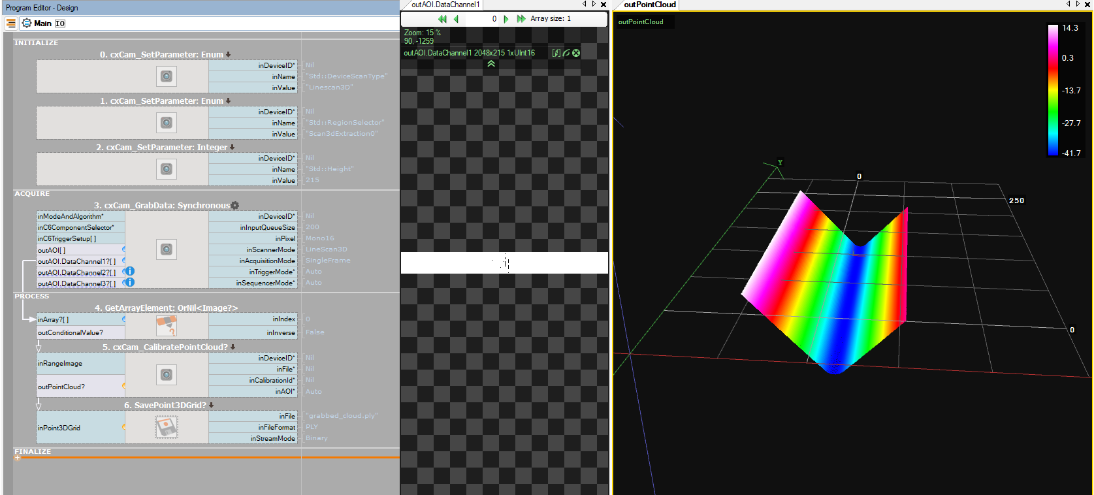Click the green leaf icon in image label bar
Viewport: 1094px width, 495px height.
(x=566, y=53)
